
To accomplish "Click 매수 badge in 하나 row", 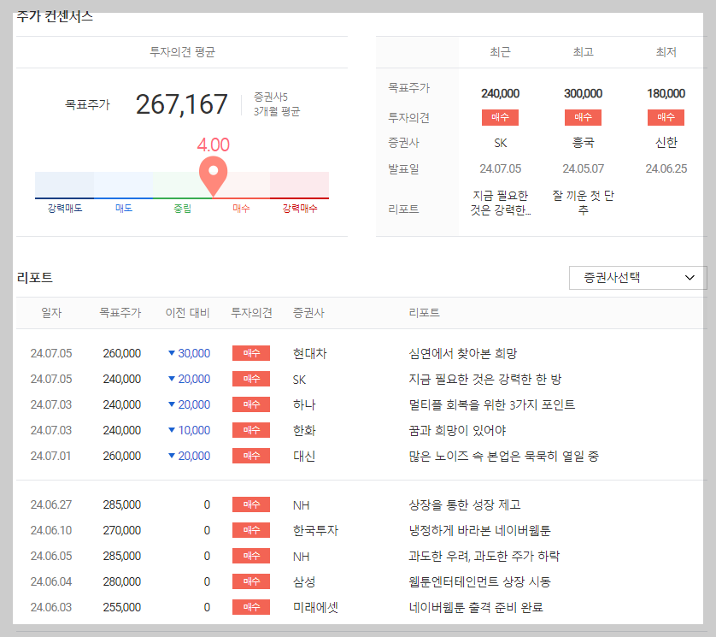I will pos(251,404).
